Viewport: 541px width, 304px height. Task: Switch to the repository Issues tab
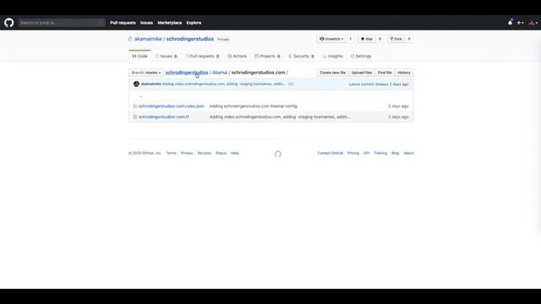[166, 57]
